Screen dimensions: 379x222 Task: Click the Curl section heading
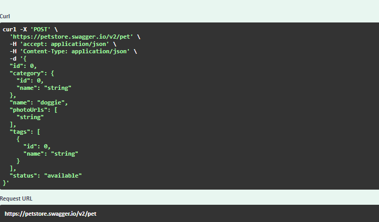tap(5, 16)
